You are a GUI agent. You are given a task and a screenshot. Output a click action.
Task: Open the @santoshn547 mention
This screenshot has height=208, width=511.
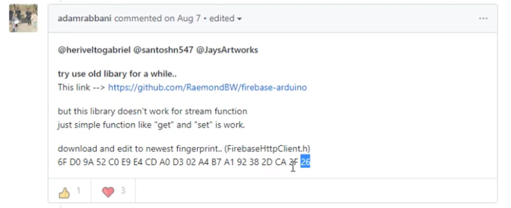tap(163, 50)
